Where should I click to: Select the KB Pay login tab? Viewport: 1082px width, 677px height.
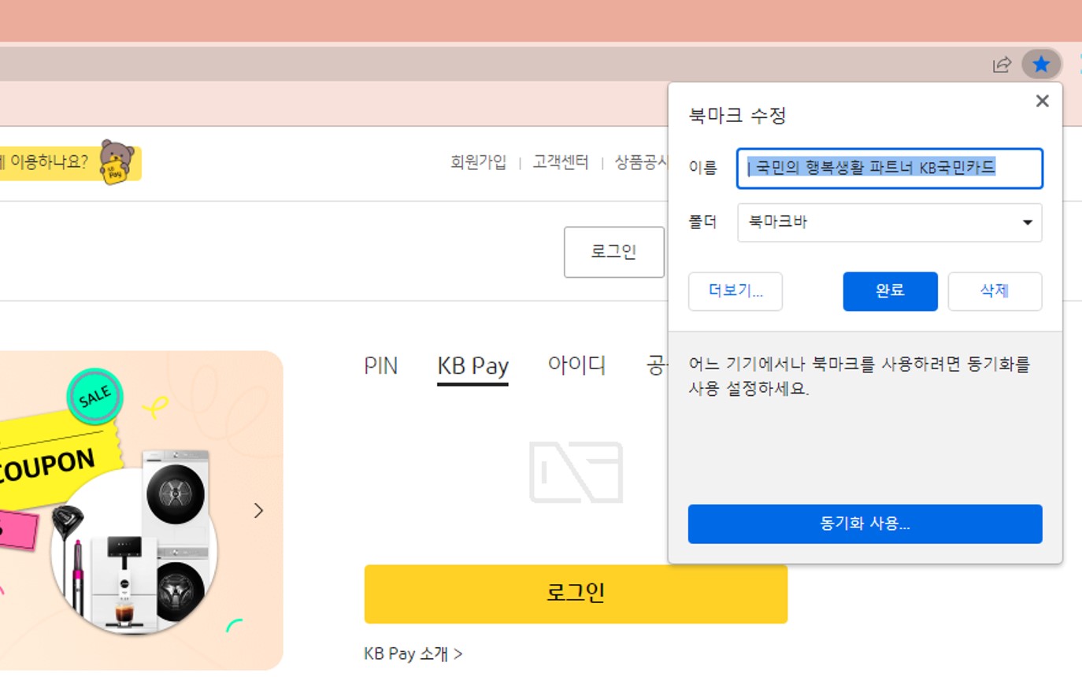(472, 367)
